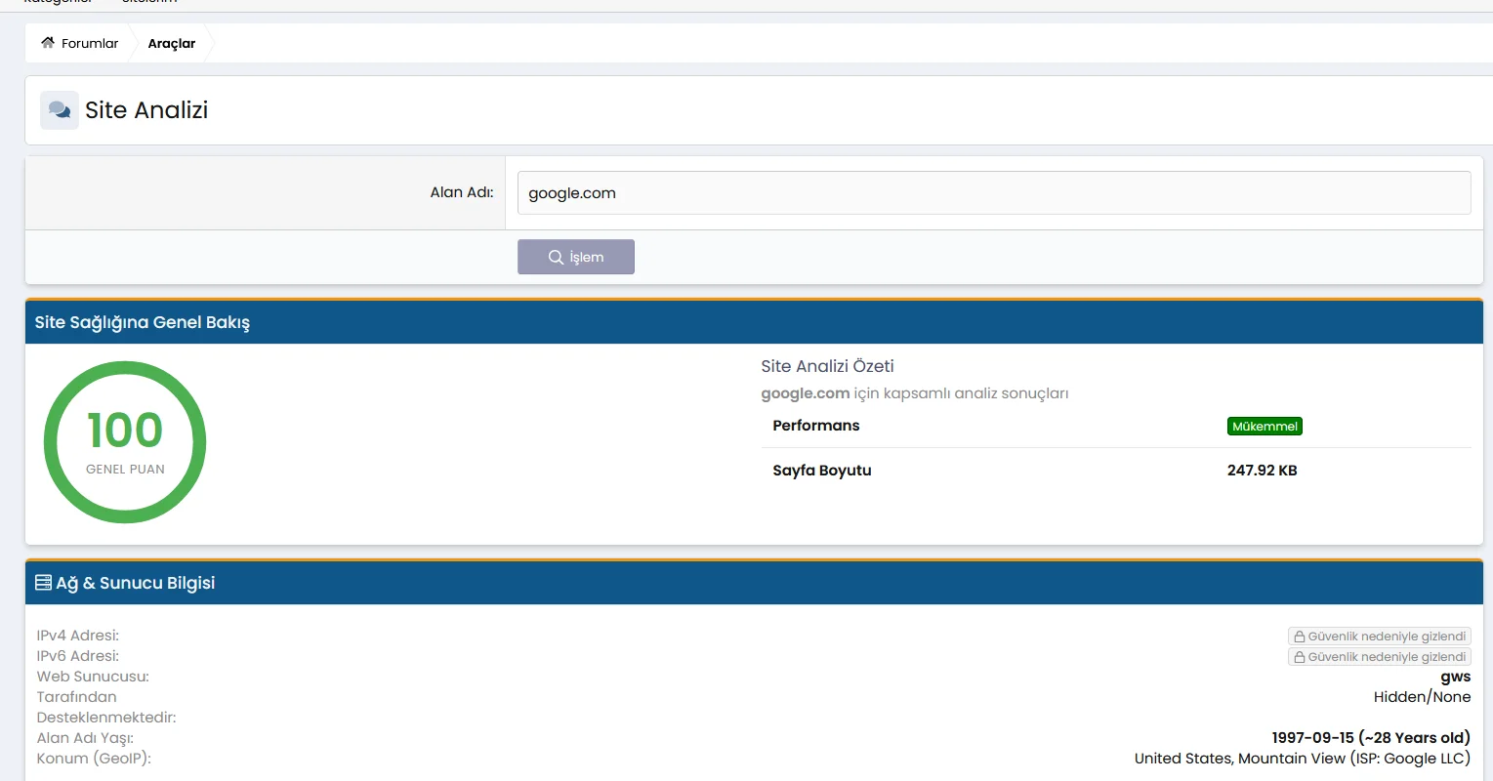This screenshot has height=781, width=1493.
Task: Click the green Mükemmel badge
Action: 1265,427
